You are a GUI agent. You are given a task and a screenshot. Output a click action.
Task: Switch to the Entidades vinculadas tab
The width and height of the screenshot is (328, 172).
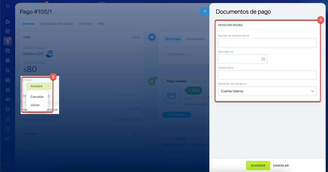[x=57, y=24]
